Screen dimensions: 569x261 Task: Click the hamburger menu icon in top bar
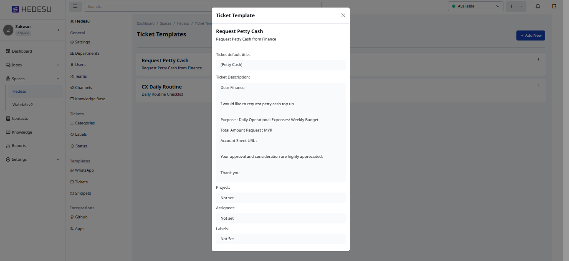point(75,6)
